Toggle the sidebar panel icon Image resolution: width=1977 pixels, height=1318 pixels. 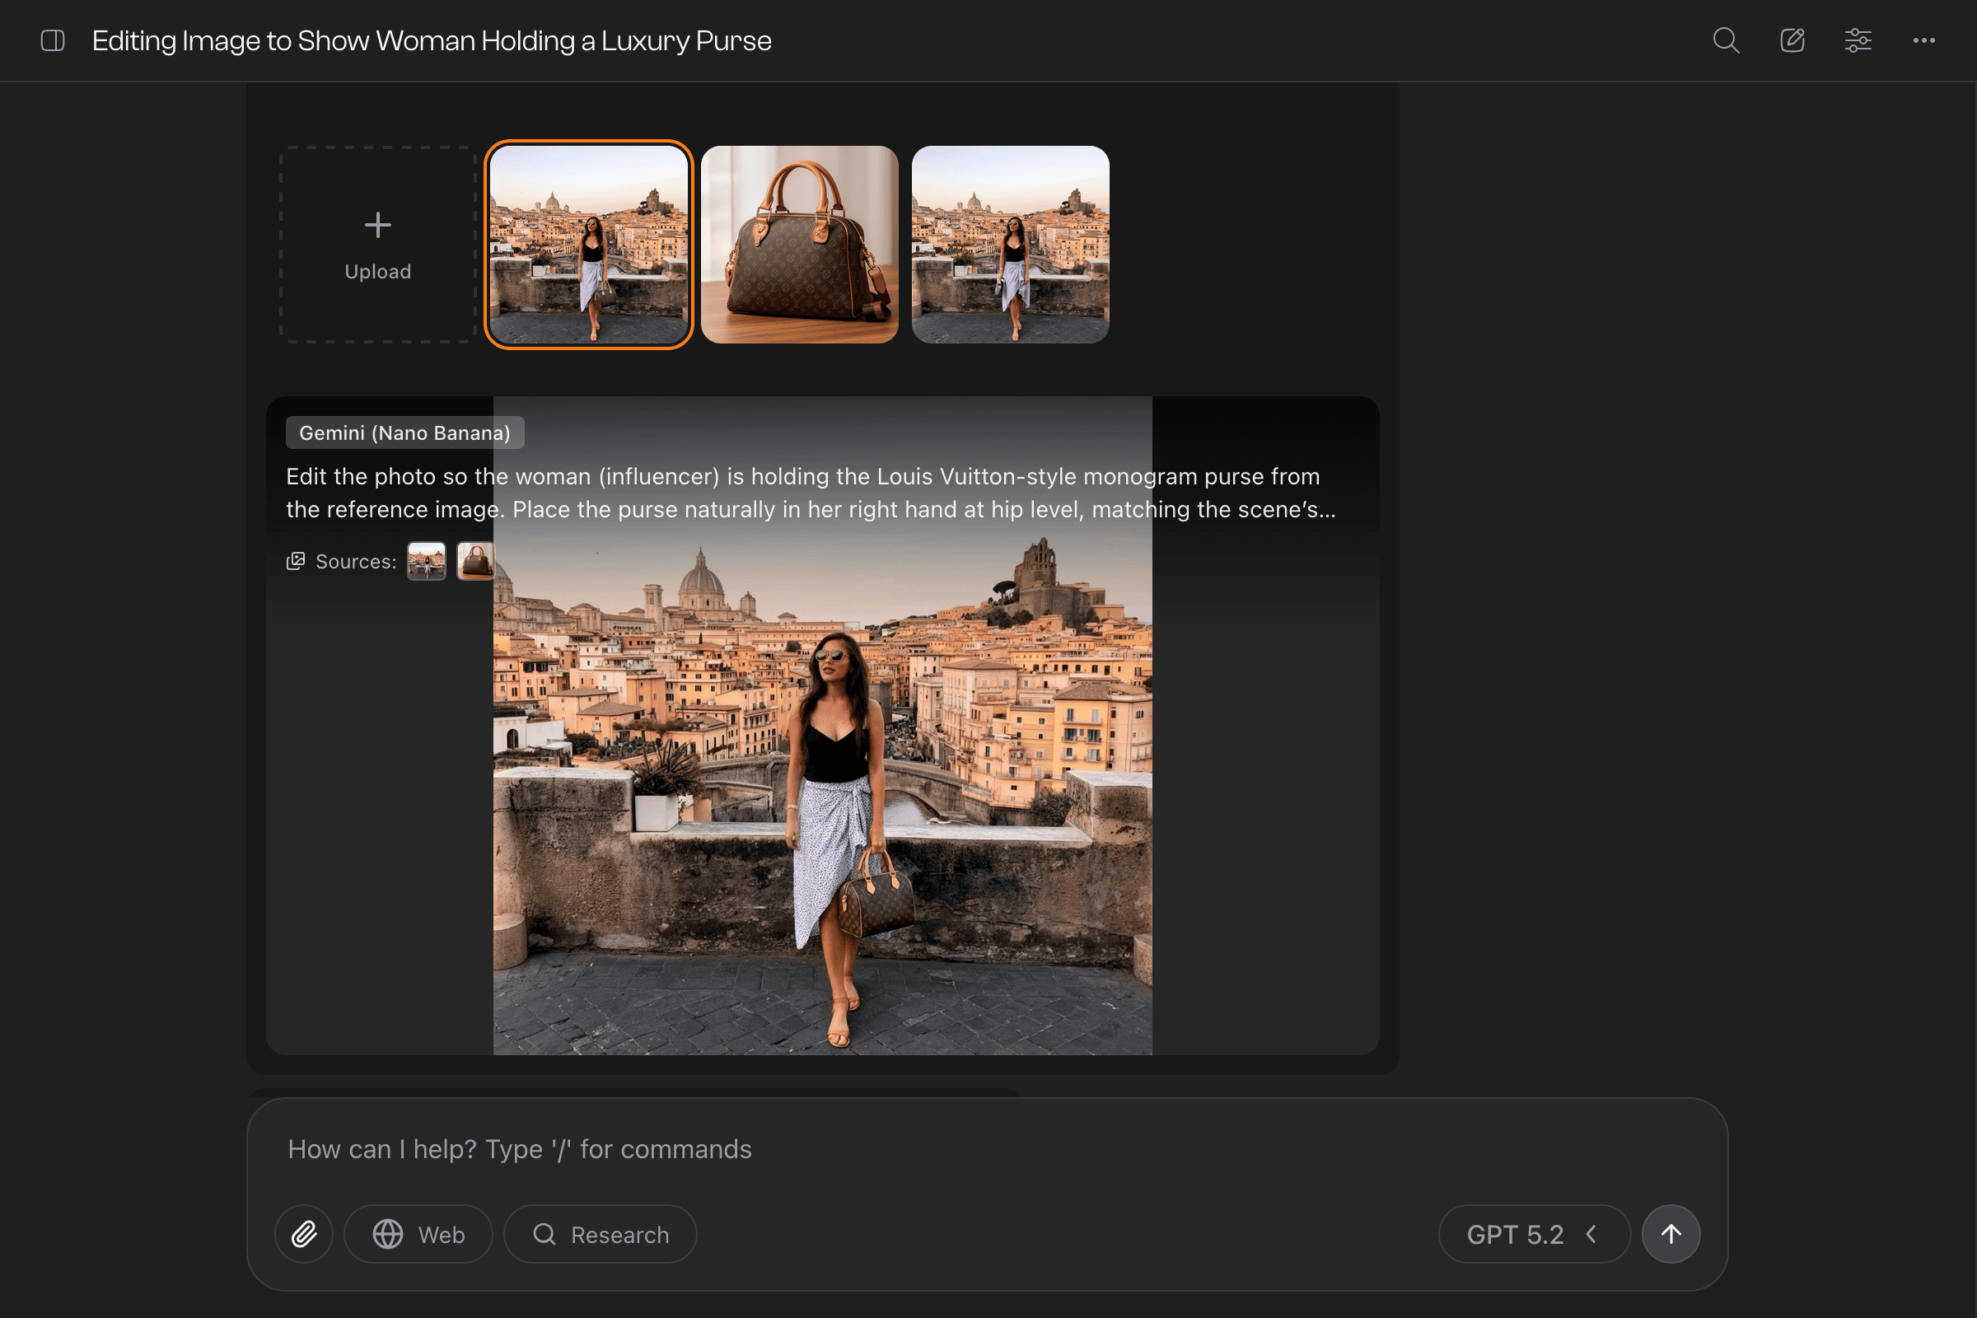coord(52,40)
